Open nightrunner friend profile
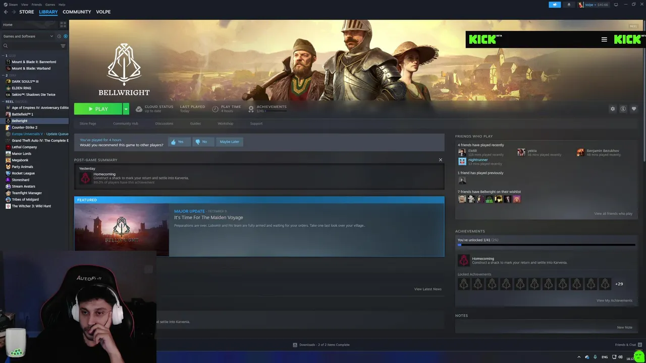Viewport: 646px width, 363px height. pos(478,160)
